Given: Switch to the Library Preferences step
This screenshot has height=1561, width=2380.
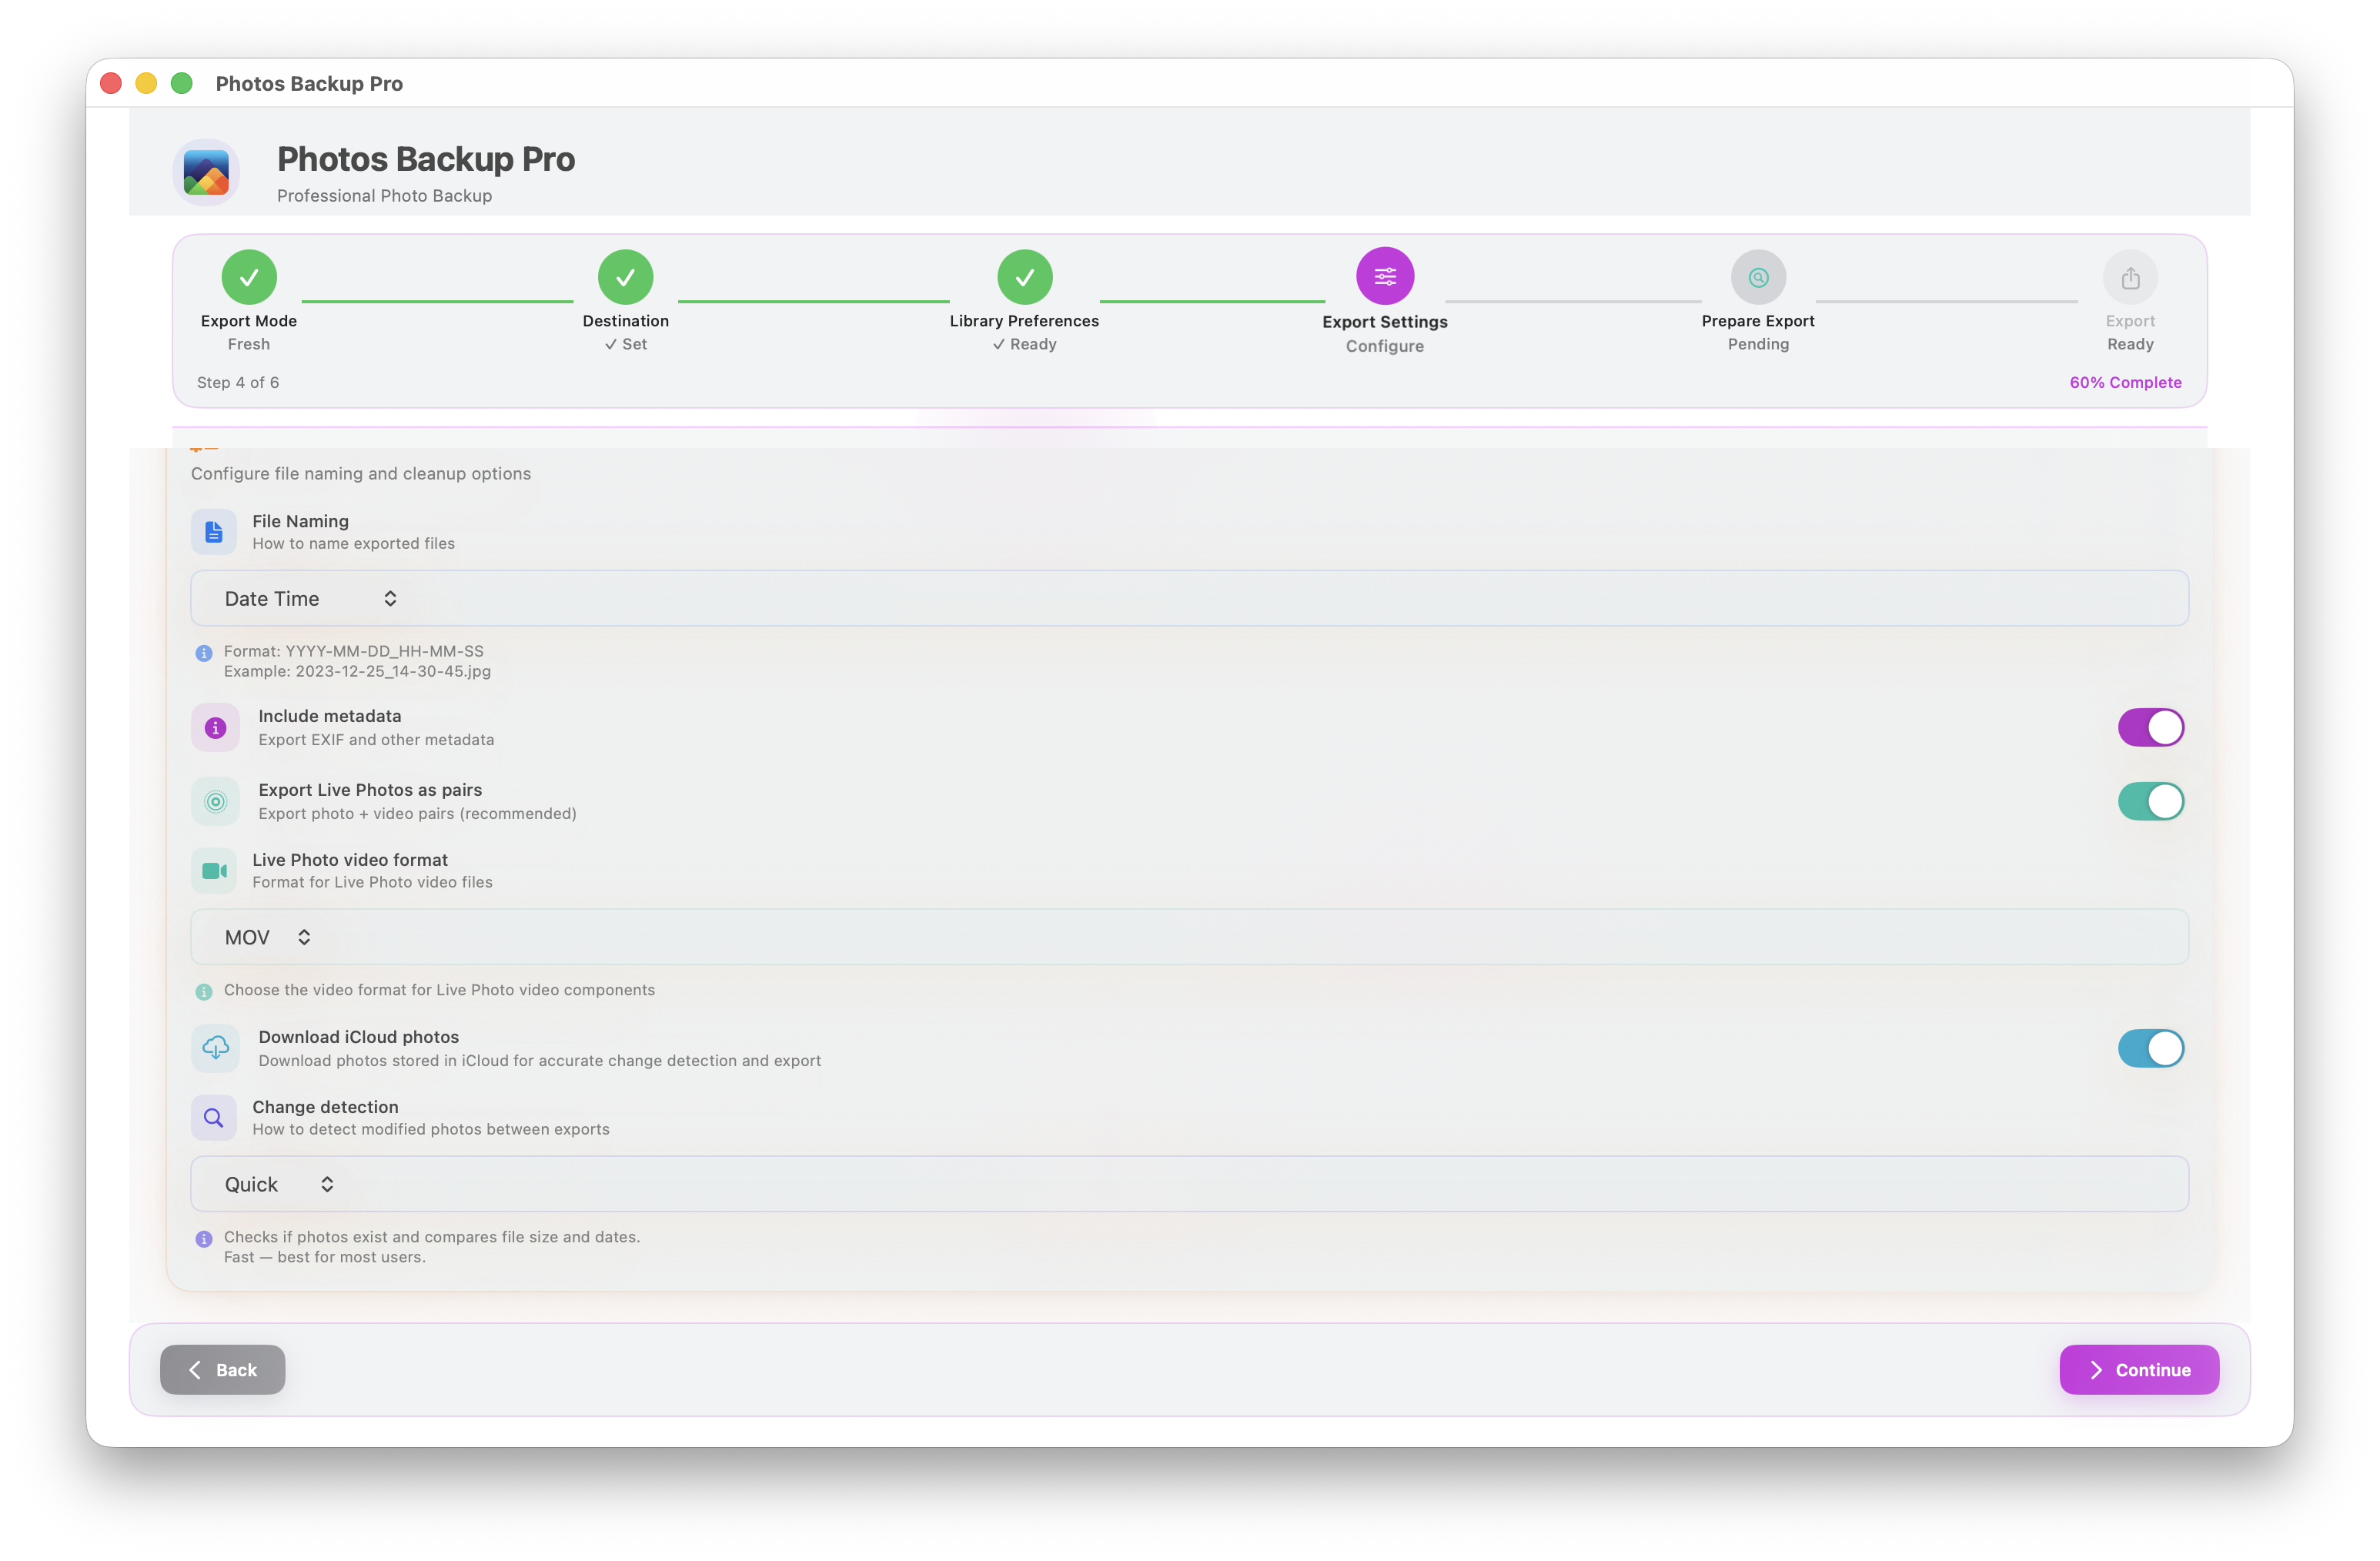Looking at the screenshot, I should 1024,276.
